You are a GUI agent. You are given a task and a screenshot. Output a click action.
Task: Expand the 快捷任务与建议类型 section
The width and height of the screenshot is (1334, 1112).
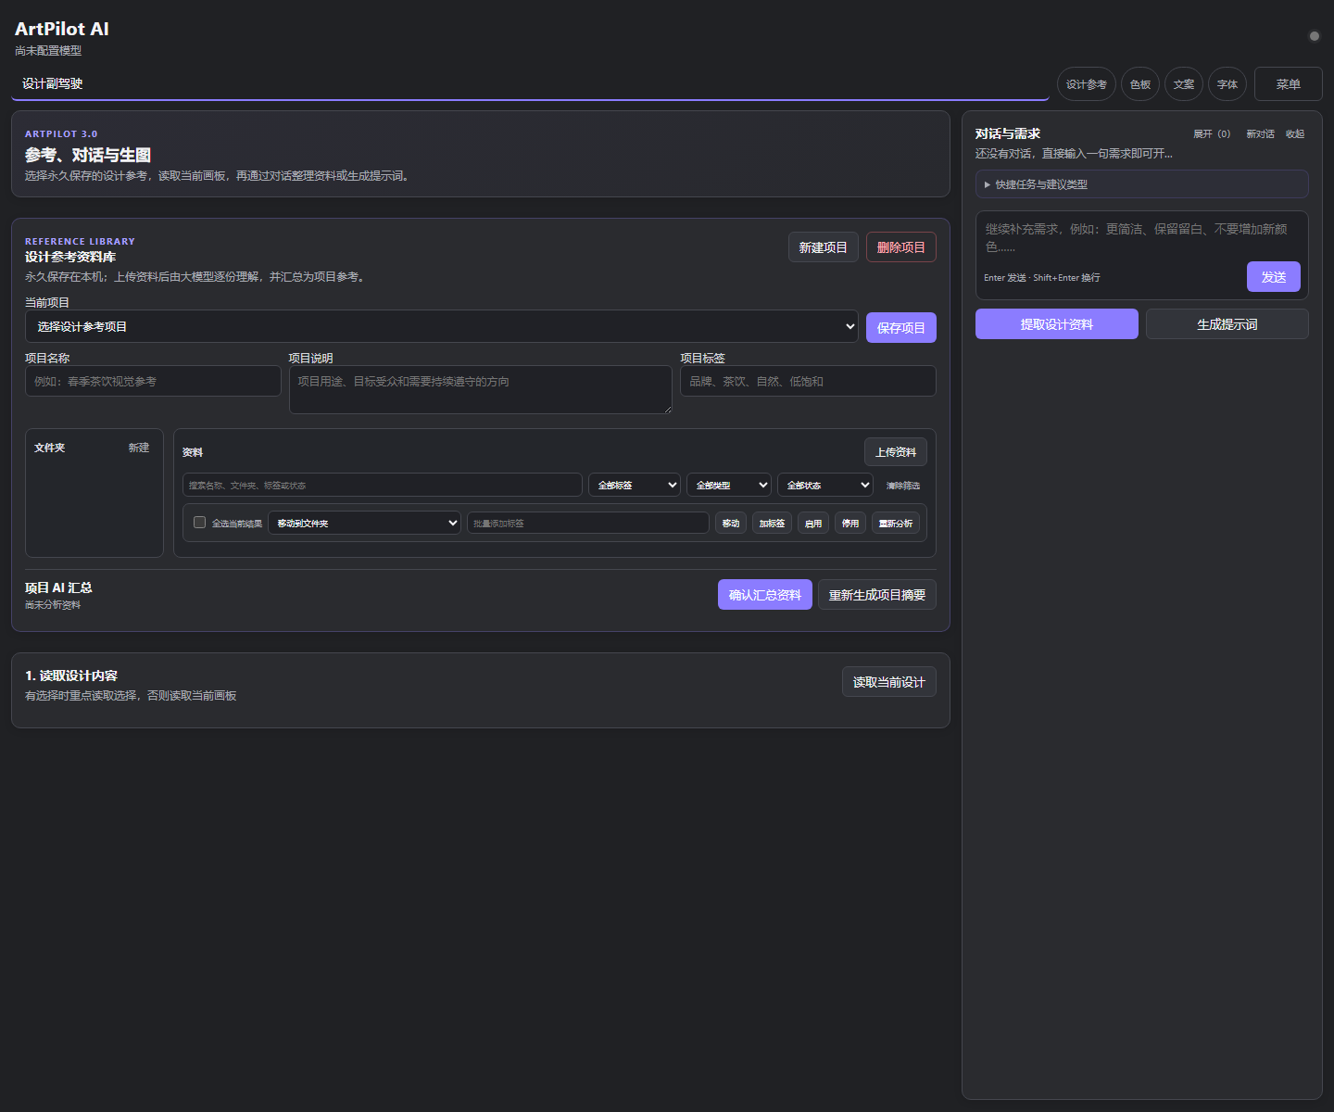click(x=1142, y=184)
